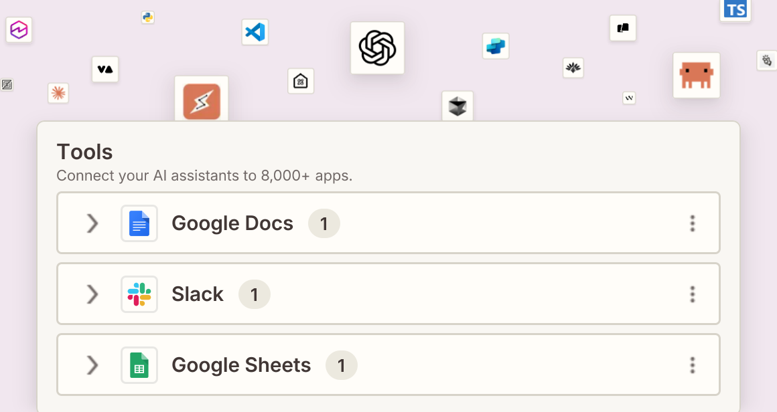The image size is (777, 412).
Task: Expand the Google Sheets tool row
Action: (x=92, y=365)
